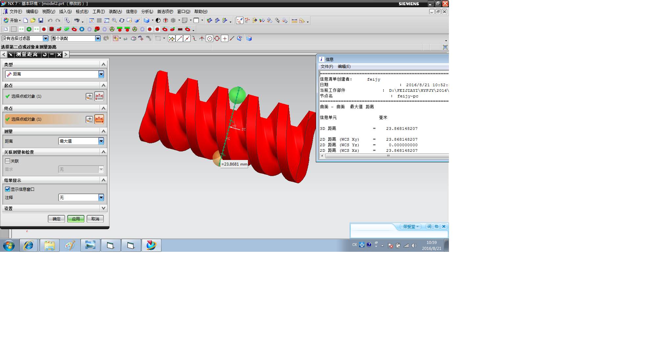652x339 pixels.
Task: Click the reset dialog icon in Measure Distance title
Action: coord(45,54)
